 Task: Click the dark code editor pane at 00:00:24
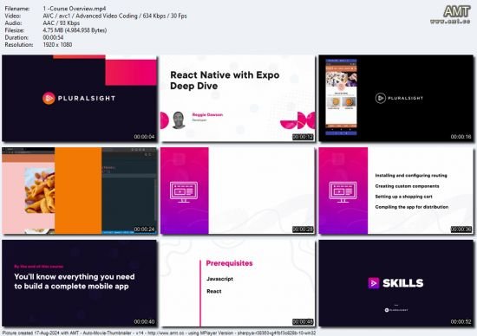[129, 191]
